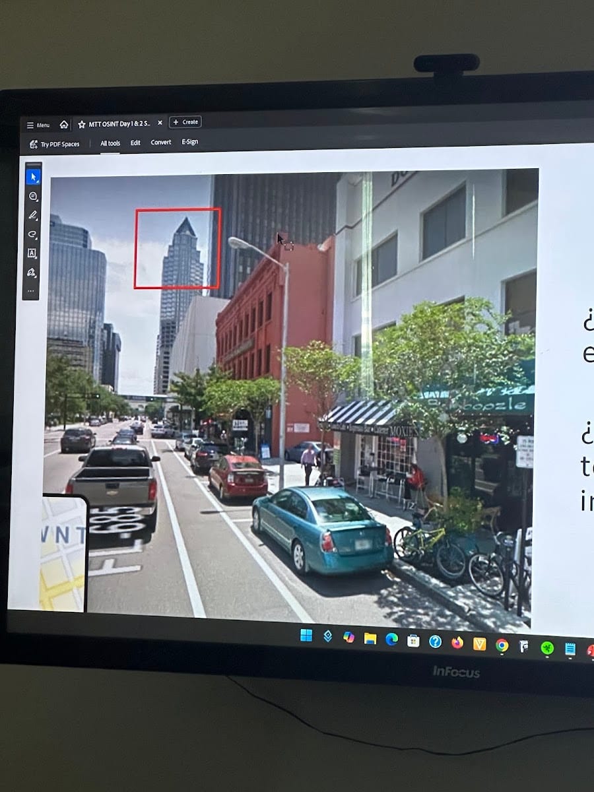The width and height of the screenshot is (594, 792).
Task: Expand more tools via the three-dot icon
Action: point(31,290)
